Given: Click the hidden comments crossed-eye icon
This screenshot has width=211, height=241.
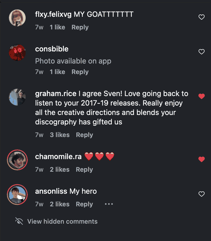Looking at the screenshot, I should click(x=19, y=221).
